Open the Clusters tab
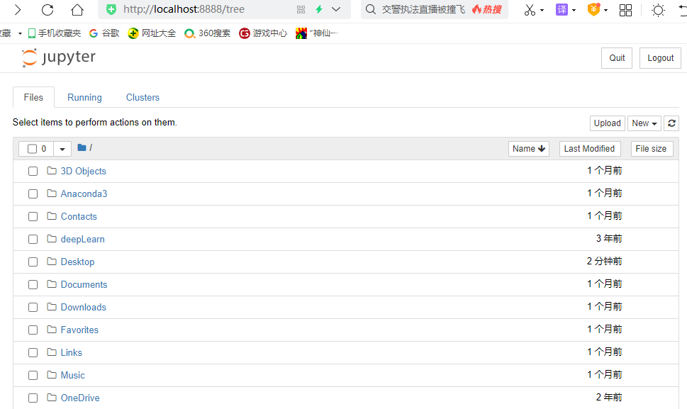Image resolution: width=687 pixels, height=409 pixels. click(x=142, y=97)
